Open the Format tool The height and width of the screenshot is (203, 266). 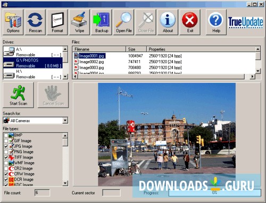pos(57,22)
